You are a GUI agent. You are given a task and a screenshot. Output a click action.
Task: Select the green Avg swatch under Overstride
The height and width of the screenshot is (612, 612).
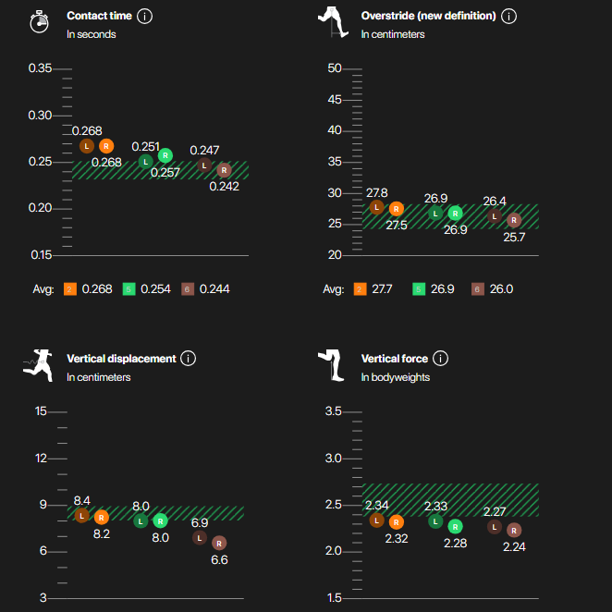(x=421, y=289)
